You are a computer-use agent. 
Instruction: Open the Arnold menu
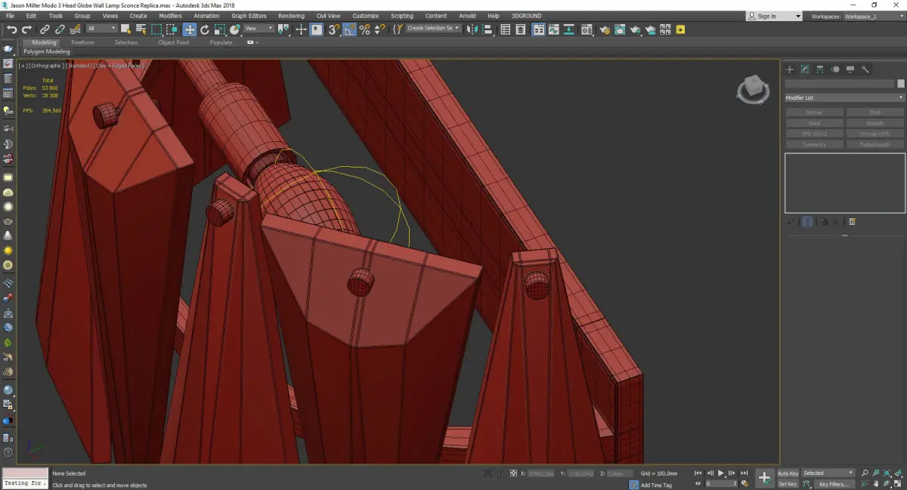tap(468, 16)
